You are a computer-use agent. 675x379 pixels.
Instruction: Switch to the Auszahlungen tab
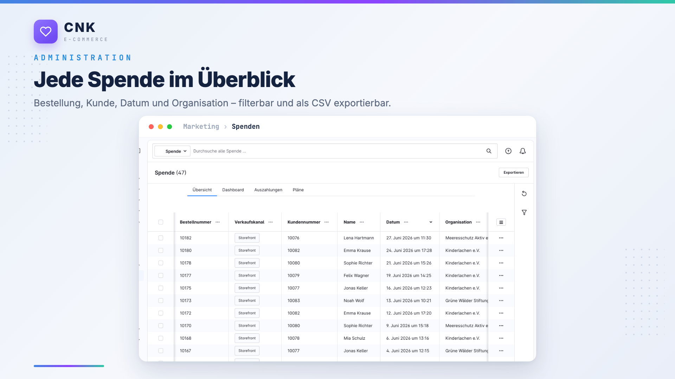268,190
